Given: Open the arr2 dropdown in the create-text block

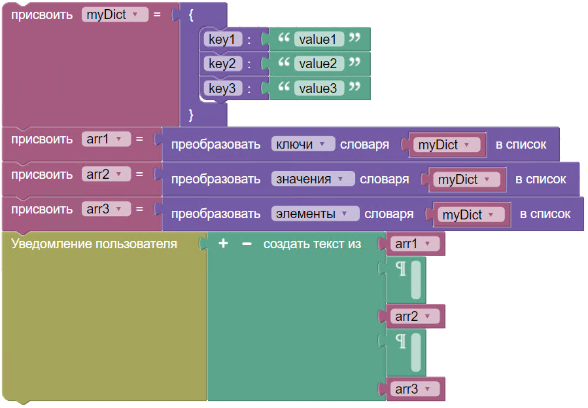Looking at the screenshot, I should pos(415,316).
